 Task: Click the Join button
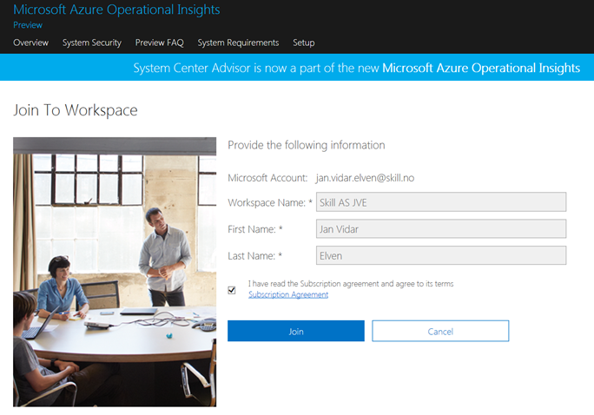click(296, 331)
